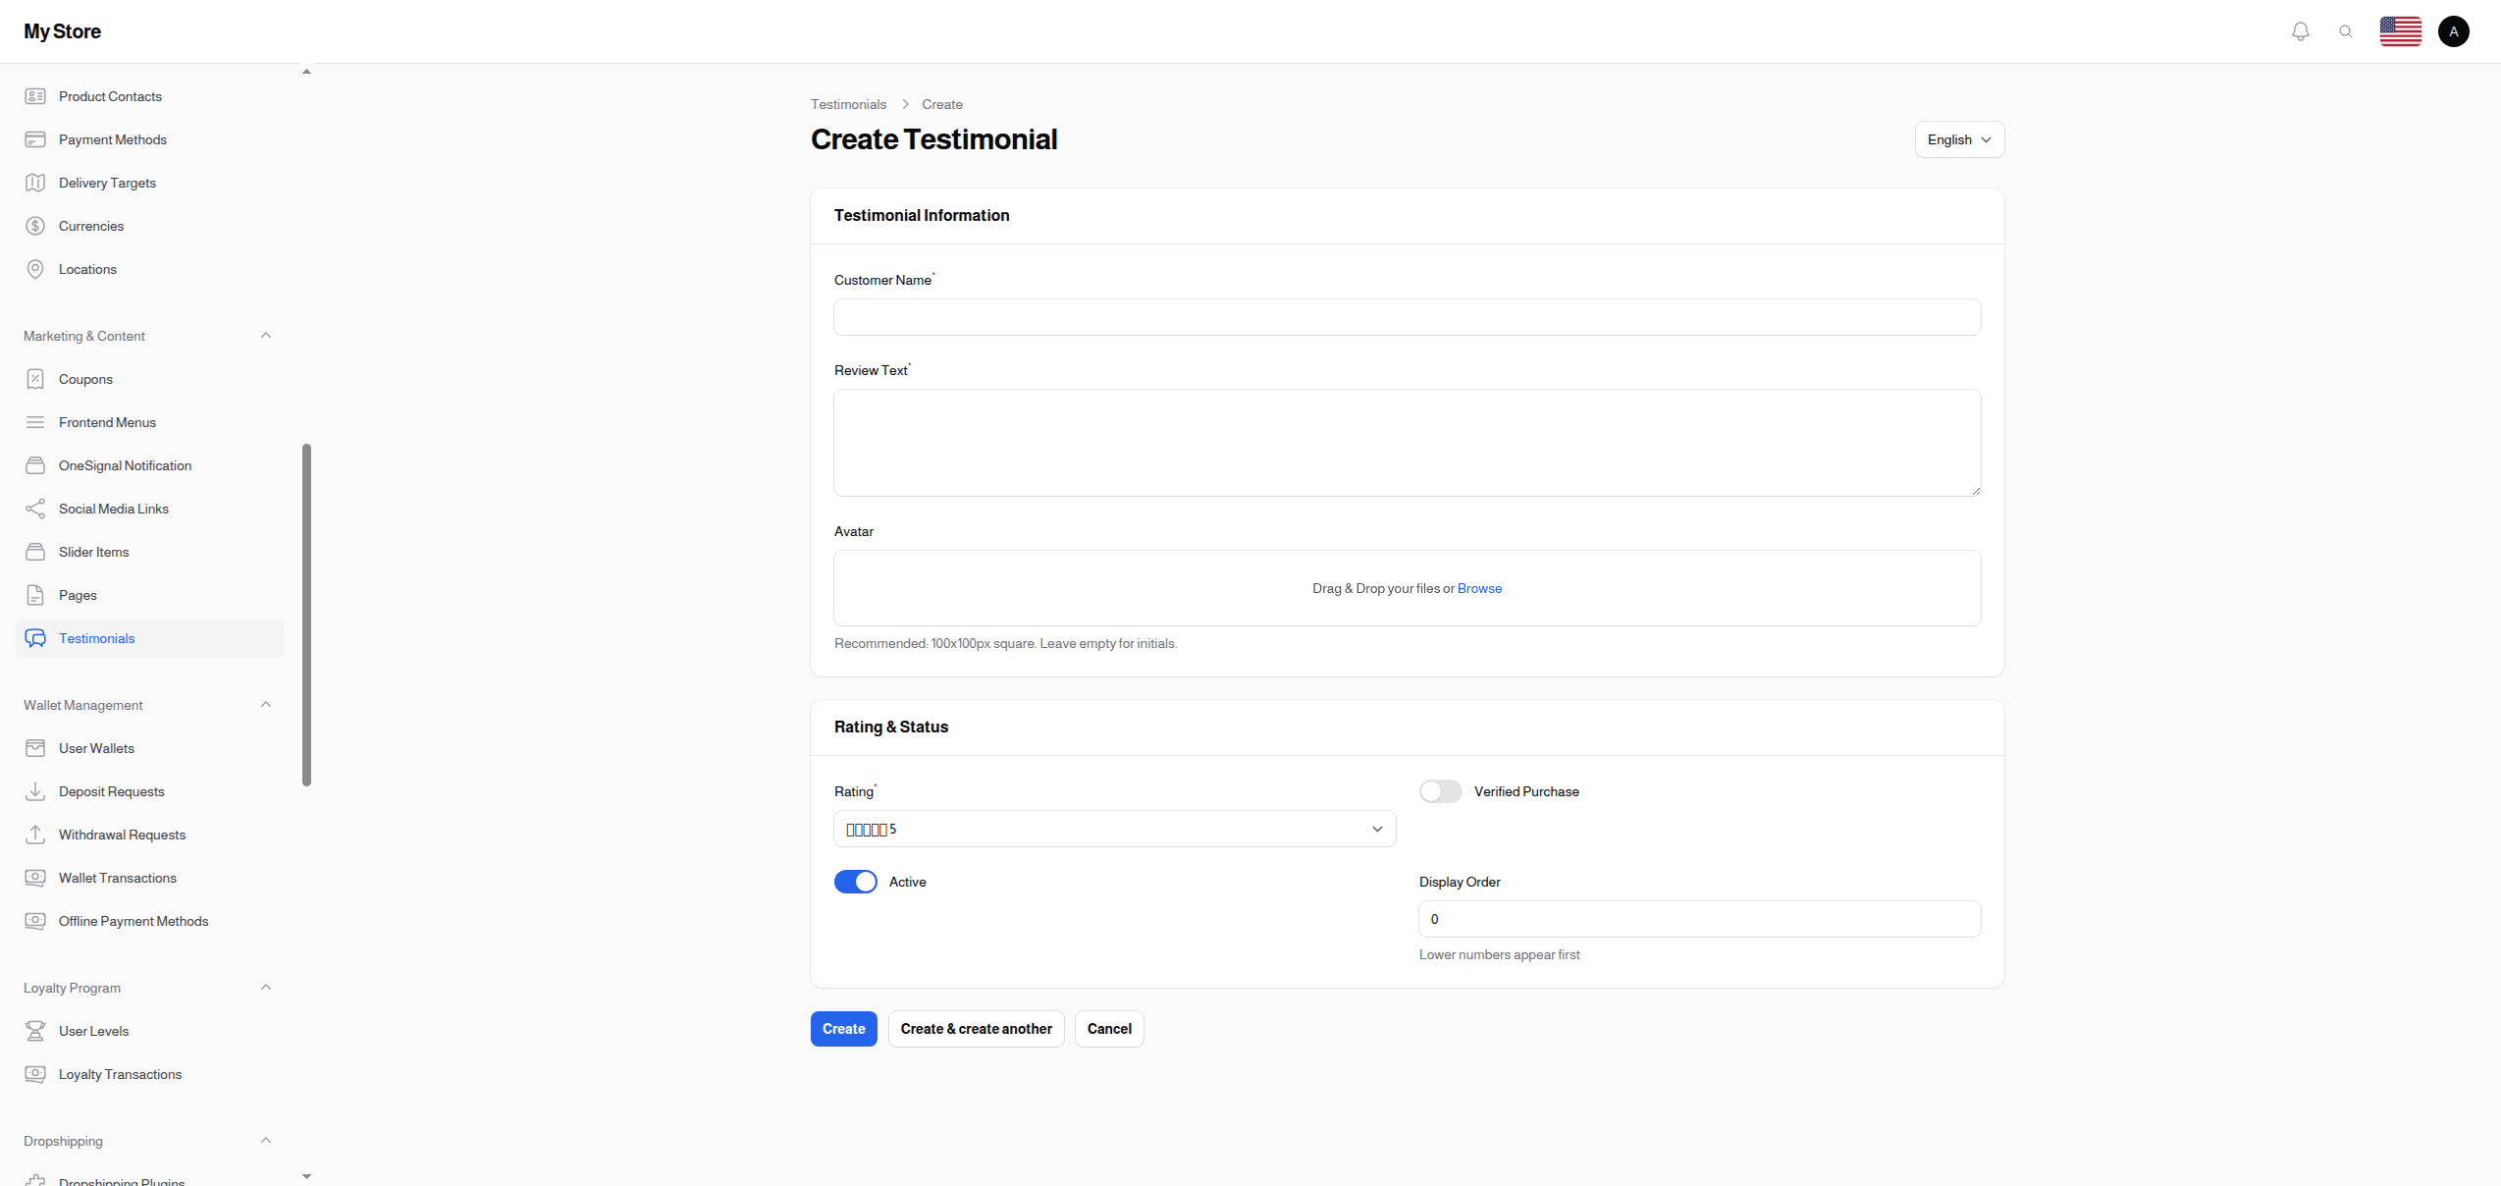Click the Social Media Links share icon

point(35,509)
